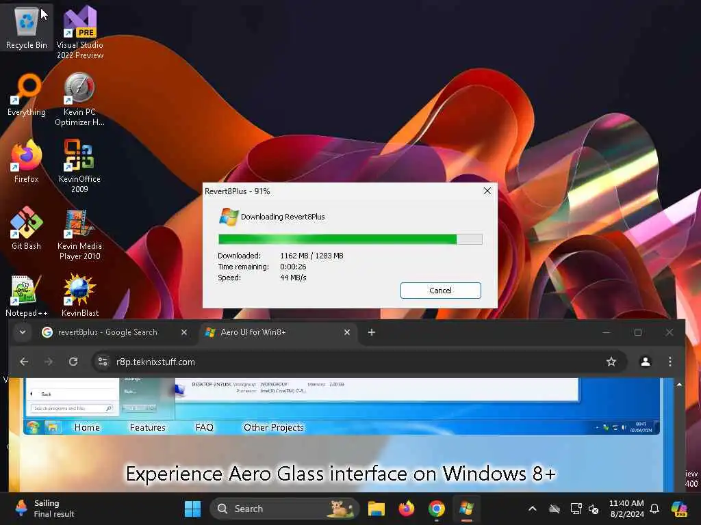Reload the r8p.teknixstuff.com page

(x=73, y=362)
